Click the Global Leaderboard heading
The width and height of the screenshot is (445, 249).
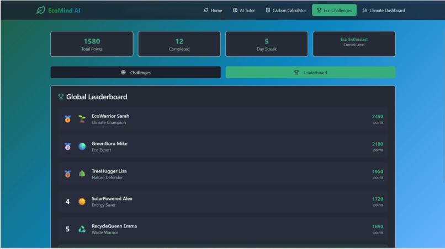pyautogui.click(x=97, y=97)
